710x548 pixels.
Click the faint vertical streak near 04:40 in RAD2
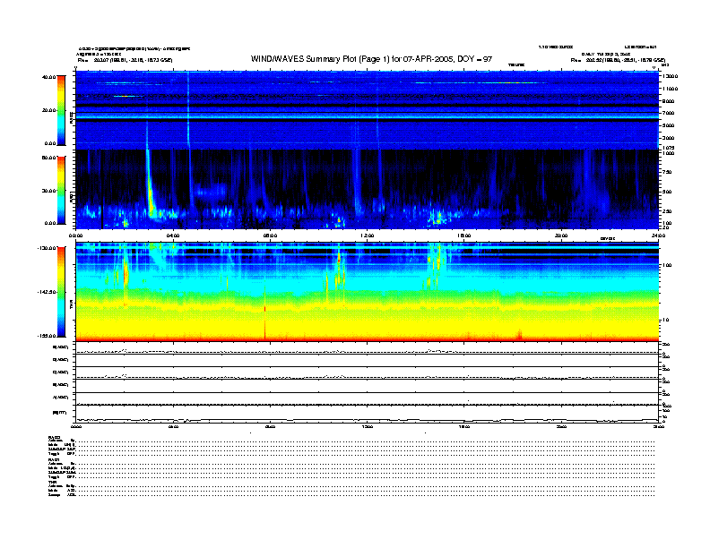point(188,110)
